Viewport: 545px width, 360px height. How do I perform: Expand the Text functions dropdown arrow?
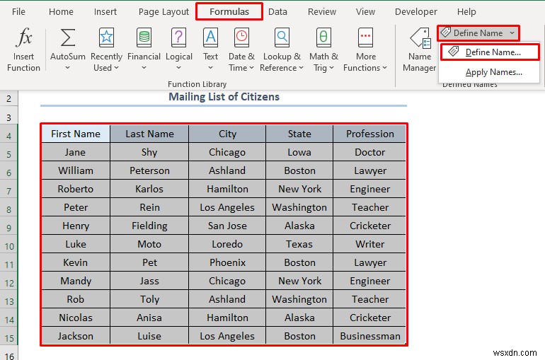point(211,68)
